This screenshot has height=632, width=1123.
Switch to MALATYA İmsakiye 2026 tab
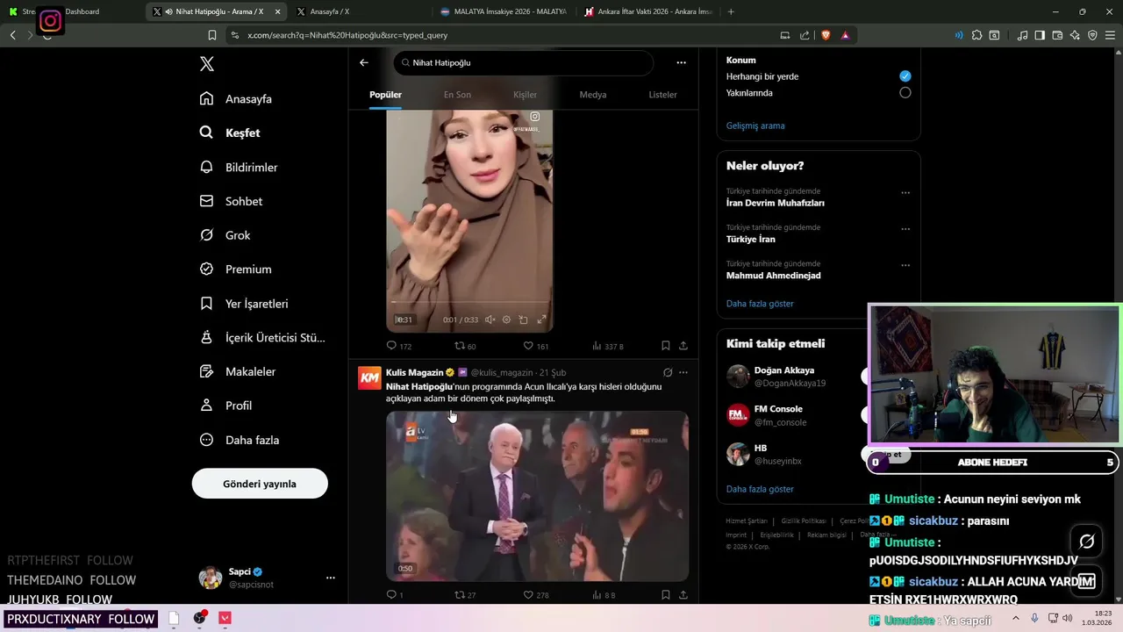(x=504, y=11)
